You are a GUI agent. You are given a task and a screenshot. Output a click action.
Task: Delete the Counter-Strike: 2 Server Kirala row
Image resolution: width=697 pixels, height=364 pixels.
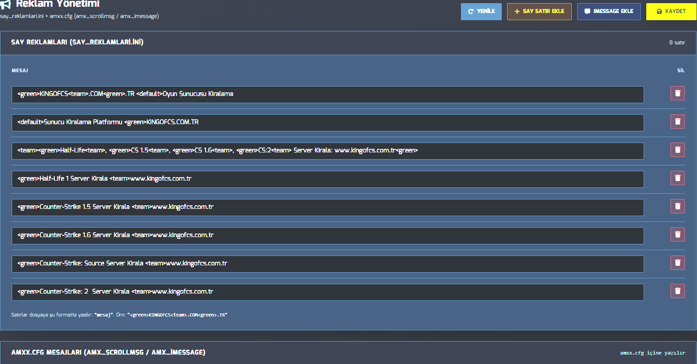click(678, 291)
